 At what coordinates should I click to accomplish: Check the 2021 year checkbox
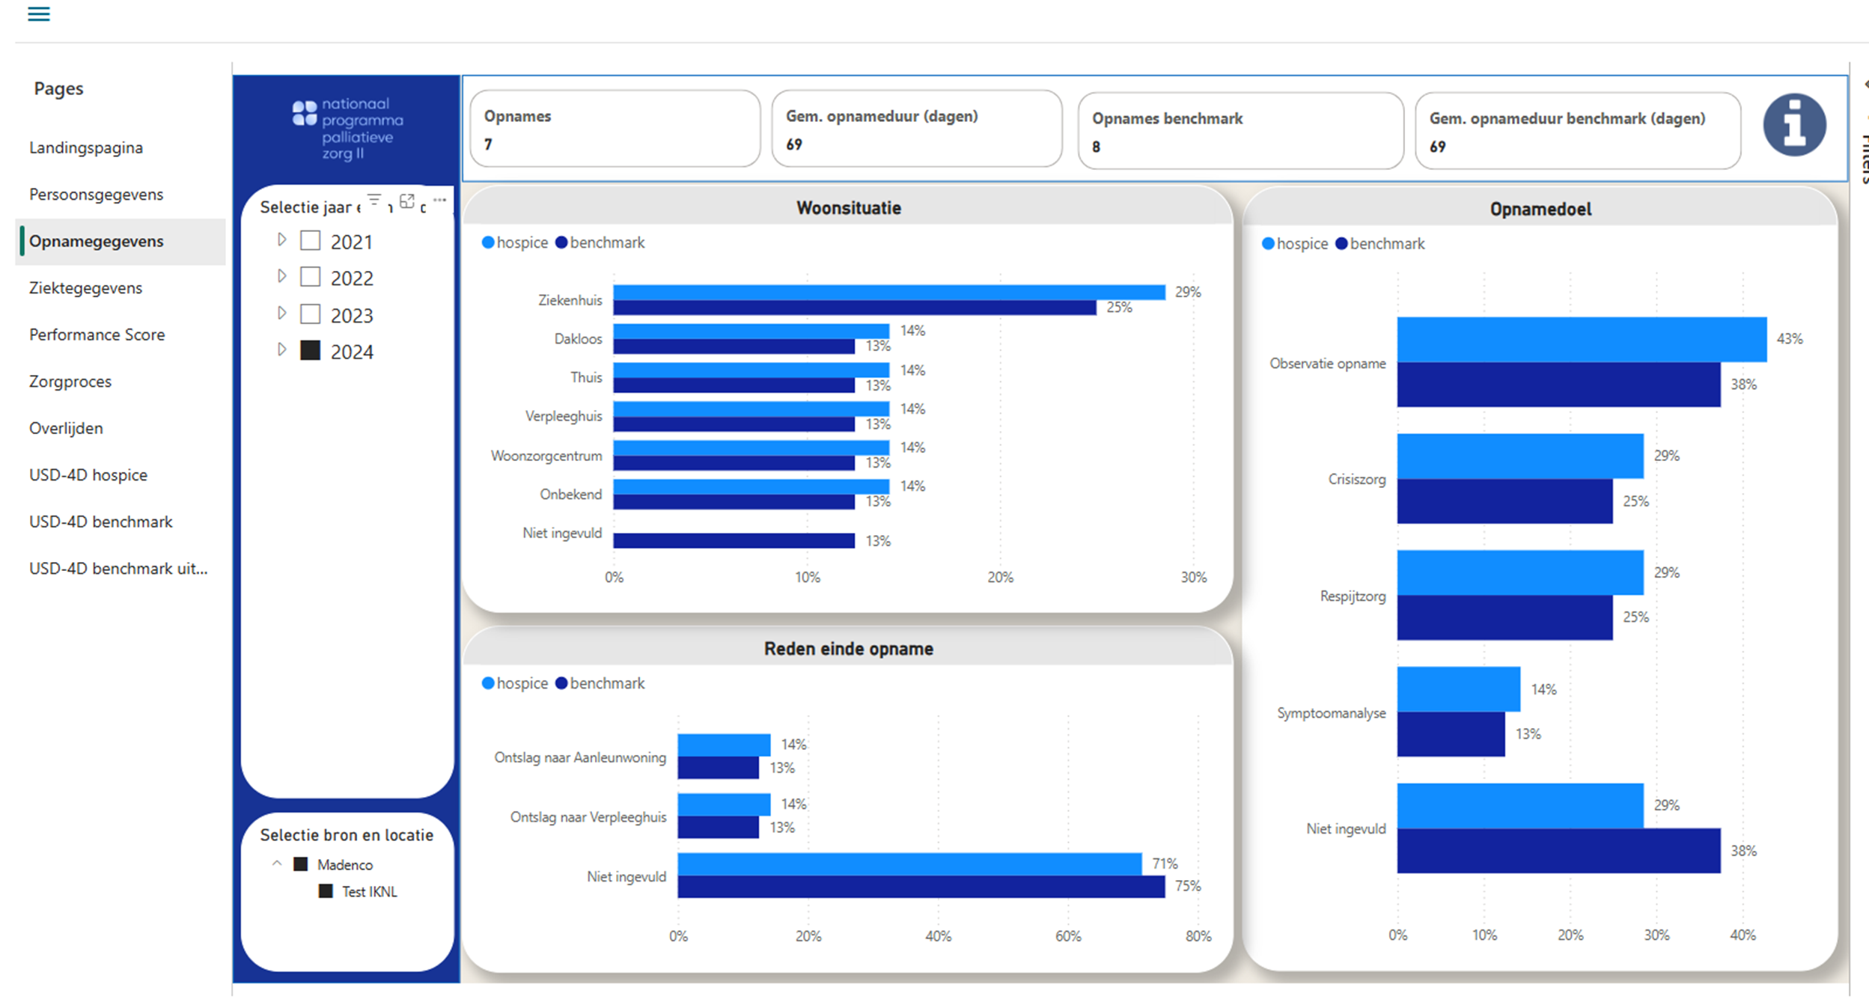310,241
